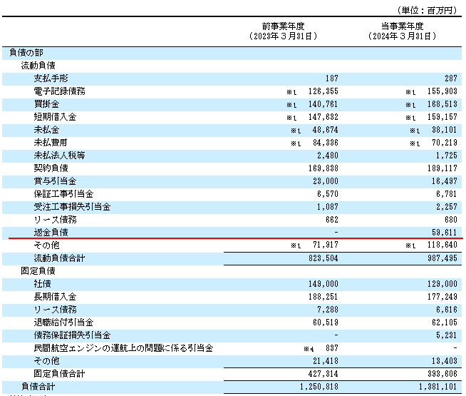The height and width of the screenshot is (396, 466).
Task: Click the 前事業年度 column header
Action: (x=284, y=26)
